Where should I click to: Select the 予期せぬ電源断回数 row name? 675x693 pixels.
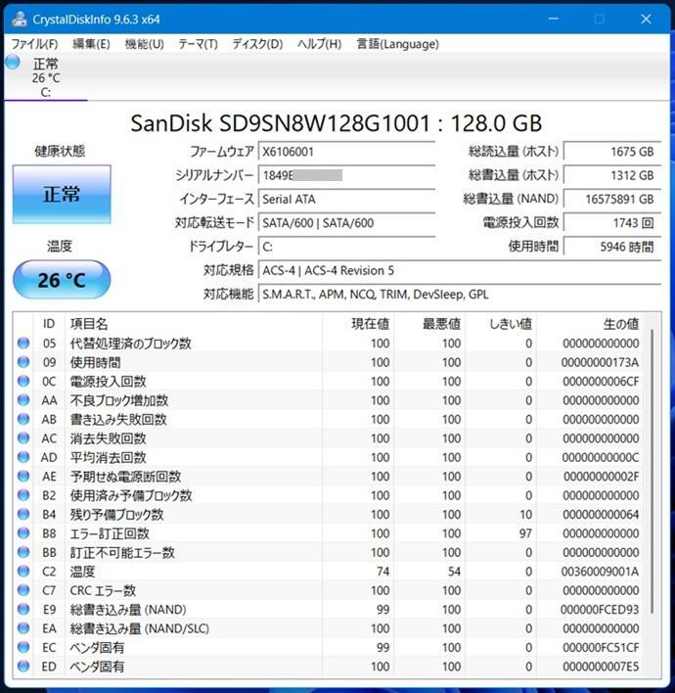coord(125,476)
